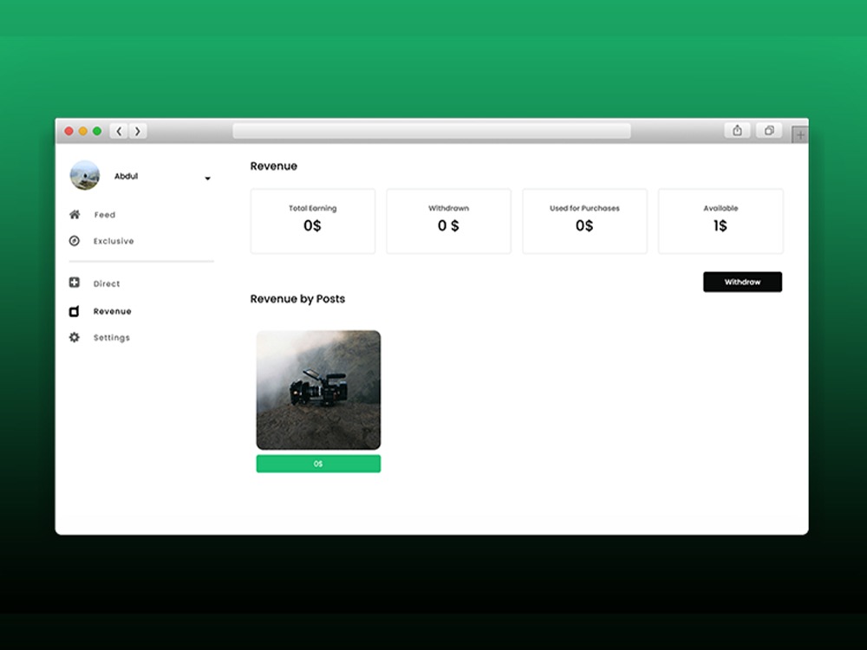This screenshot has width=867, height=650.
Task: Open the Exclusive menu item
Action: pos(114,241)
